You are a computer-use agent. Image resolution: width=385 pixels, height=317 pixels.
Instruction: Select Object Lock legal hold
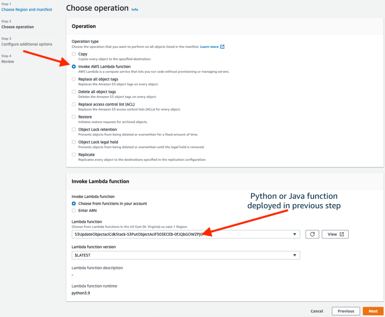click(x=74, y=142)
